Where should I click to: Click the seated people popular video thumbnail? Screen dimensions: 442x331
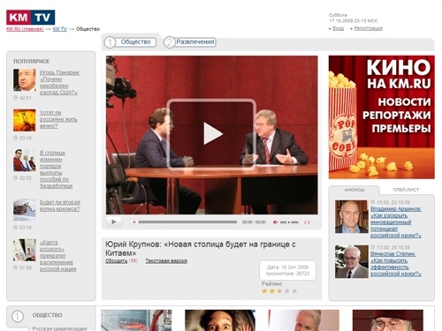point(25,160)
